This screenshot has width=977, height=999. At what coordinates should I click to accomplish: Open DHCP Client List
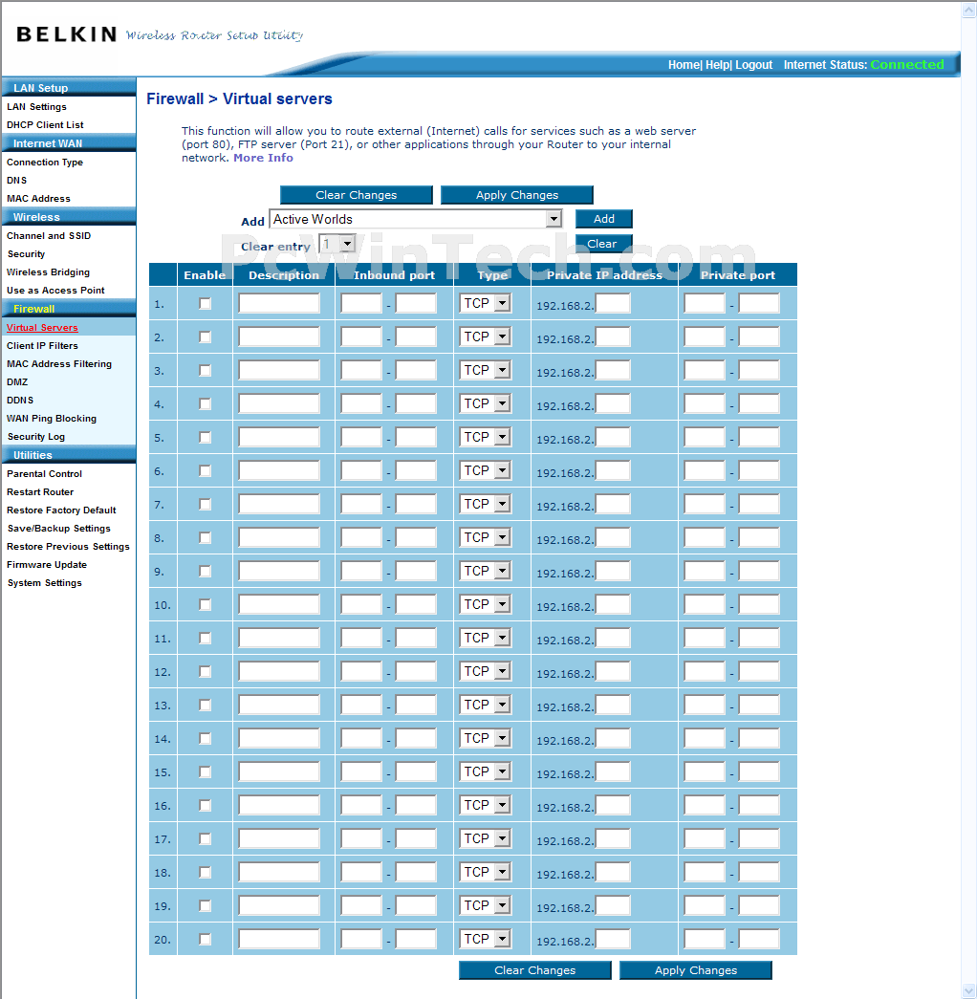coord(45,125)
